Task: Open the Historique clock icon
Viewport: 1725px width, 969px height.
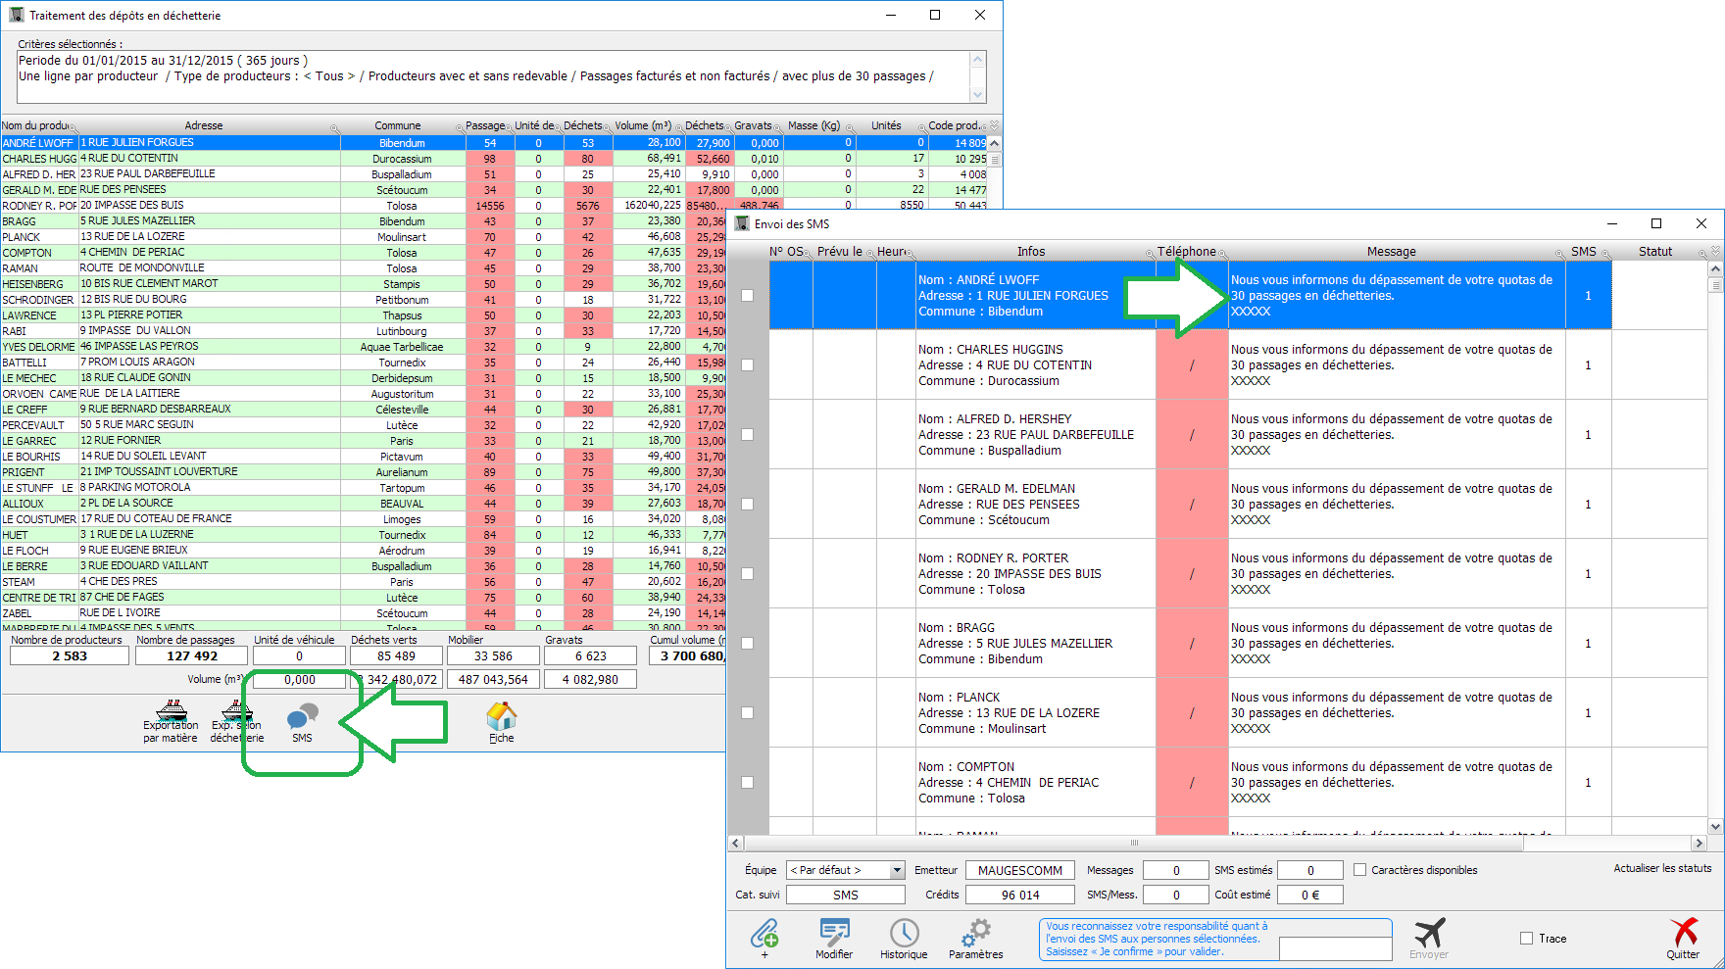Action: (x=904, y=934)
